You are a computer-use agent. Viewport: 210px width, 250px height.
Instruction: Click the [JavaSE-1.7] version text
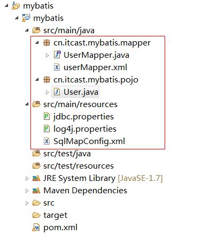tap(140, 178)
